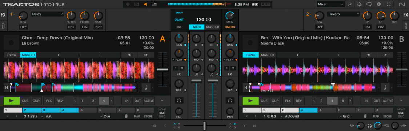
Task: Start playback on Deck A
Action: click(12, 101)
